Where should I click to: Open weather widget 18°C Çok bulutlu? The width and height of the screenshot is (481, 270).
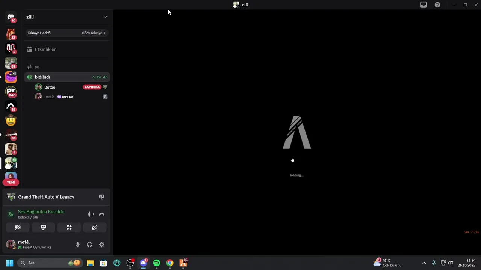[x=387, y=263]
